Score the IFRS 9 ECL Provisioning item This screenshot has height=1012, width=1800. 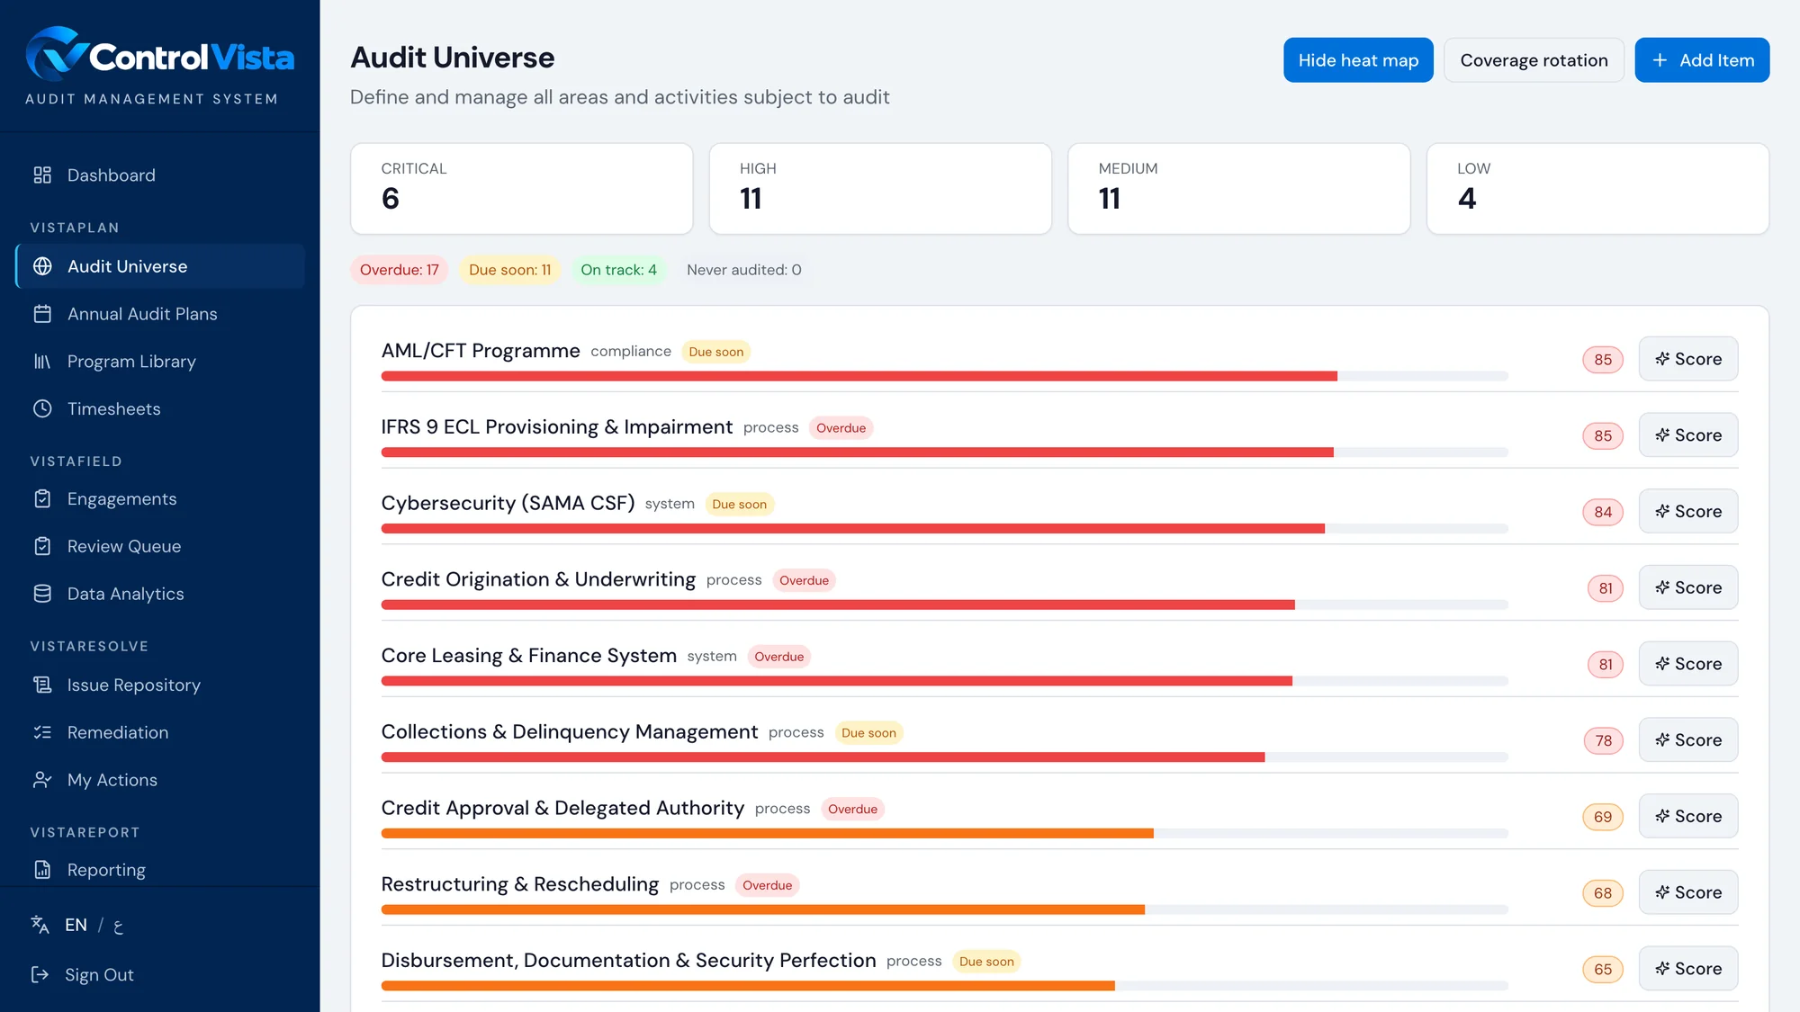[1687, 435]
